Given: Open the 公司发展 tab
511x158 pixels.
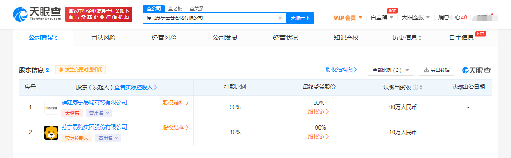Looking at the screenshot, I should tap(225, 38).
